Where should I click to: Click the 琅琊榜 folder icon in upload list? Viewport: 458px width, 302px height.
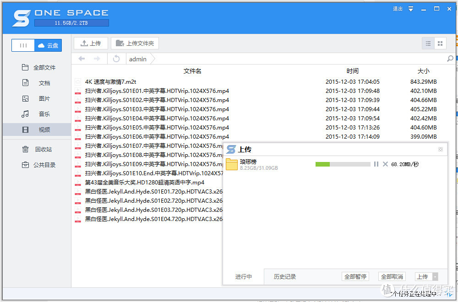tap(232, 164)
